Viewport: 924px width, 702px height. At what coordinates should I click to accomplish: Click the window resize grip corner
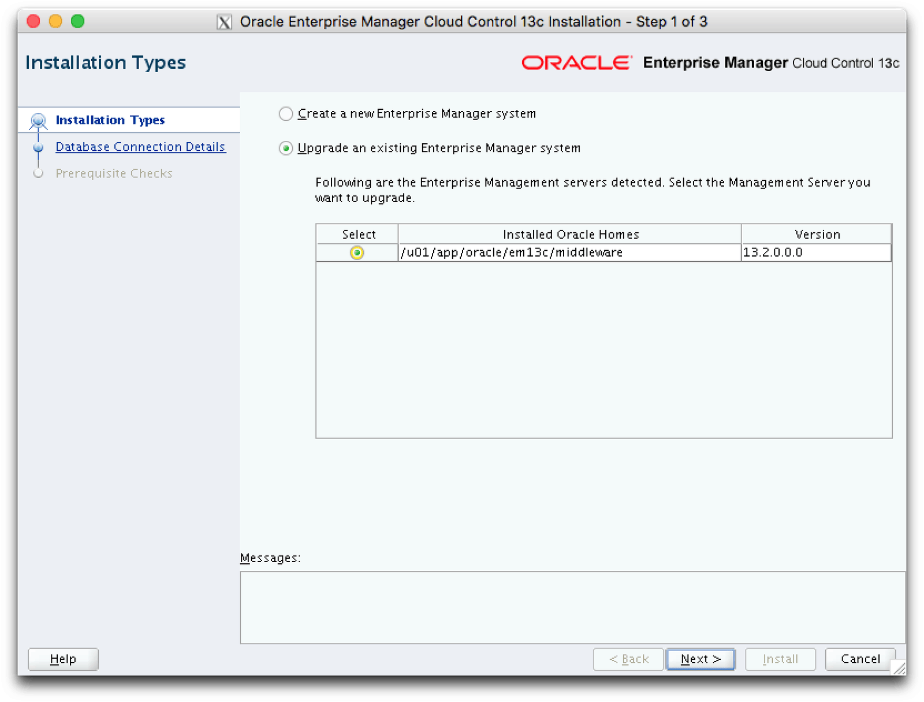(899, 668)
